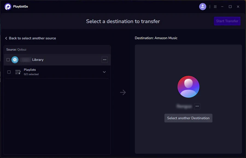
Task: Click Select another Destination button
Action: pos(188,118)
